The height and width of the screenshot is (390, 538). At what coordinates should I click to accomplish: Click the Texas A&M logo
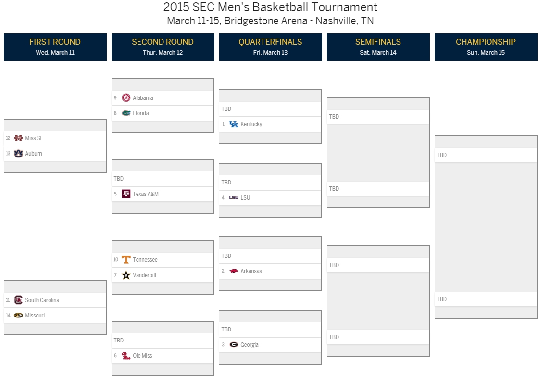126,194
